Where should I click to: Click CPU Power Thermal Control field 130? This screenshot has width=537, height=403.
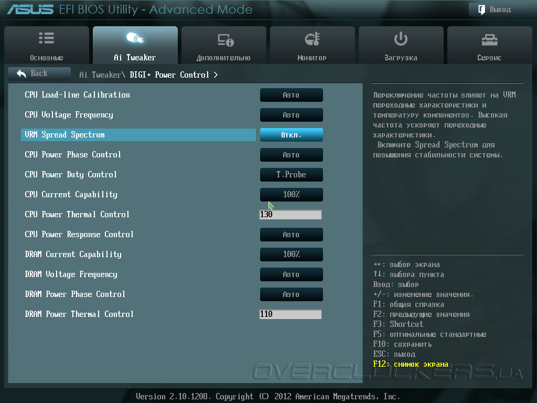tap(291, 215)
